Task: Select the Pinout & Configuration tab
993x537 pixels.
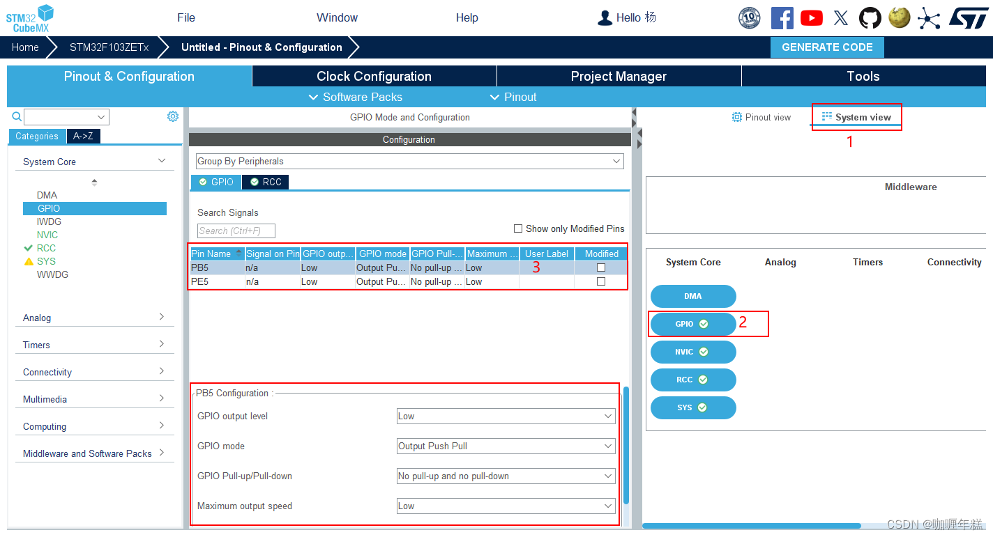Action: pos(129,76)
